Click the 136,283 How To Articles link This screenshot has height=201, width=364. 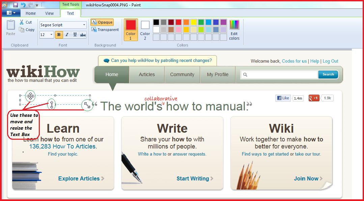(x=62, y=146)
